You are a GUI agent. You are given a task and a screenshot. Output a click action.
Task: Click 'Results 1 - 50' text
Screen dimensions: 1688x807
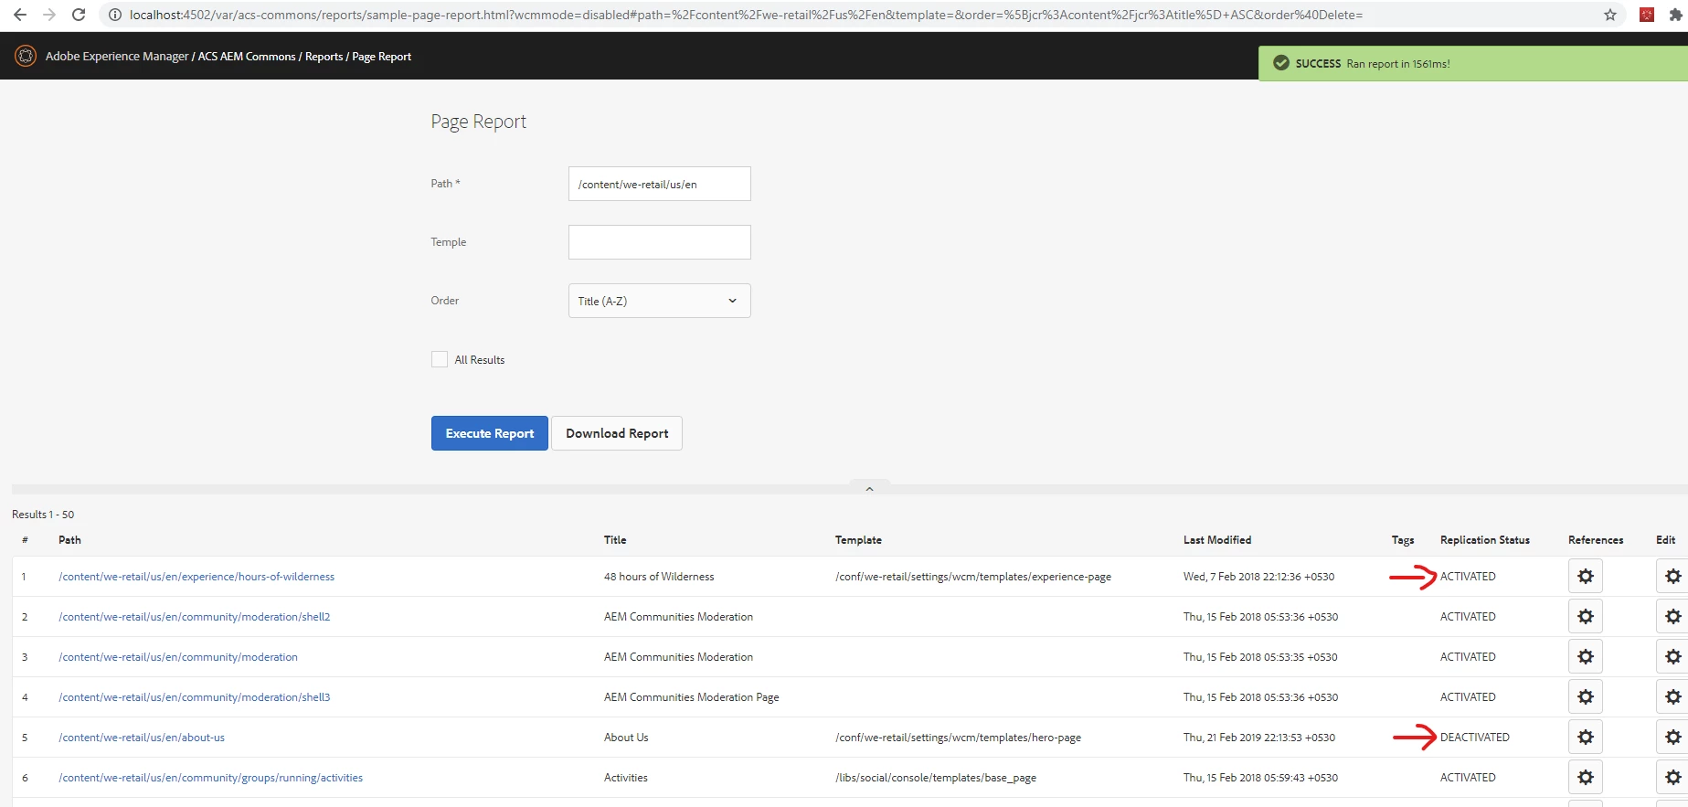click(43, 515)
